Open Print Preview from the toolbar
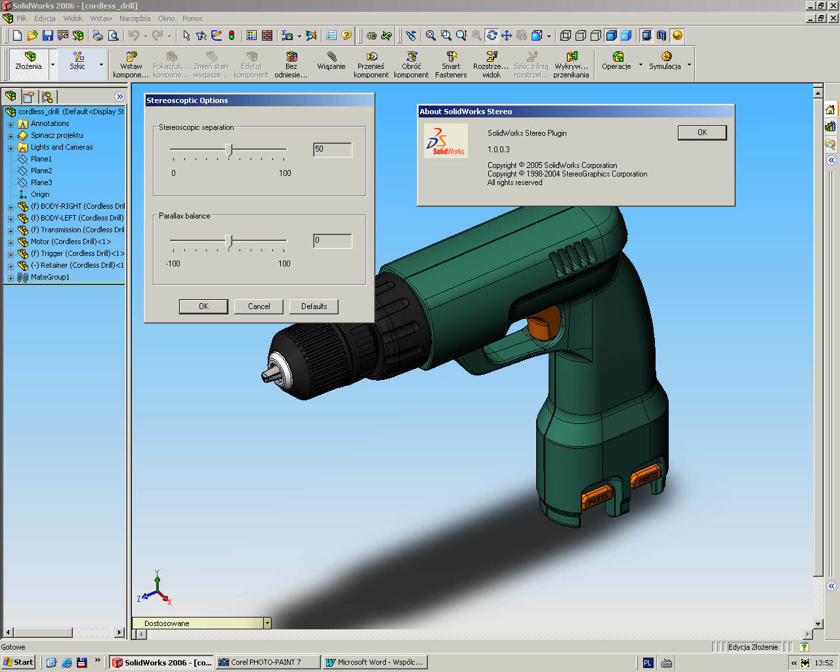Screen dimensions: 840x672 (x=113, y=35)
